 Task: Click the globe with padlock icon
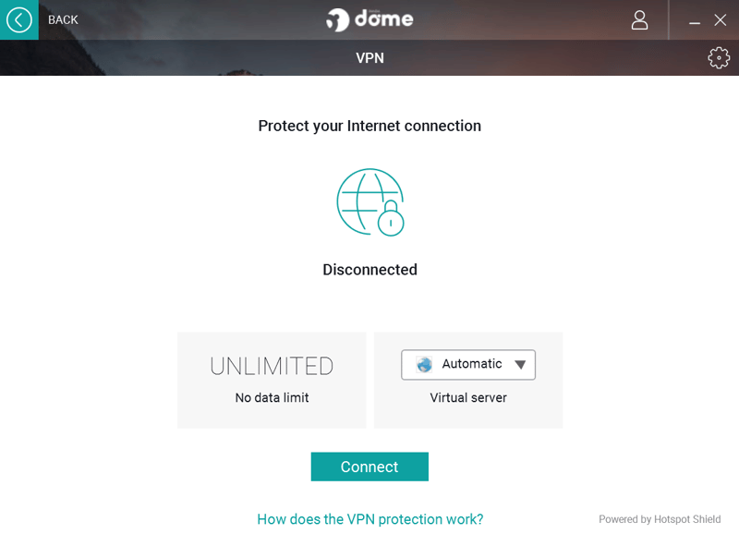click(x=370, y=202)
